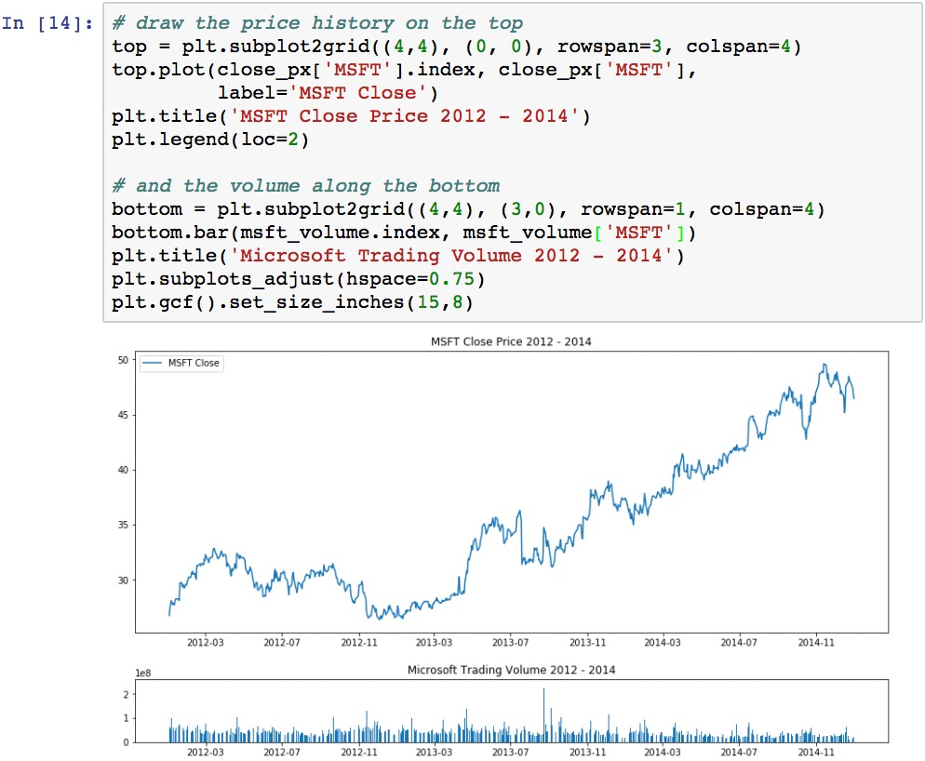Click the 2013-07 tick under the price chart
This screenshot has width=925, height=761.
point(510,643)
